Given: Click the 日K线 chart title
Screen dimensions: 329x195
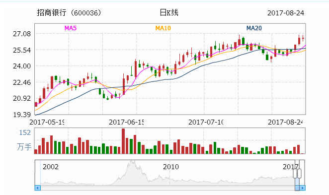Looking at the screenshot, I should click(169, 12).
